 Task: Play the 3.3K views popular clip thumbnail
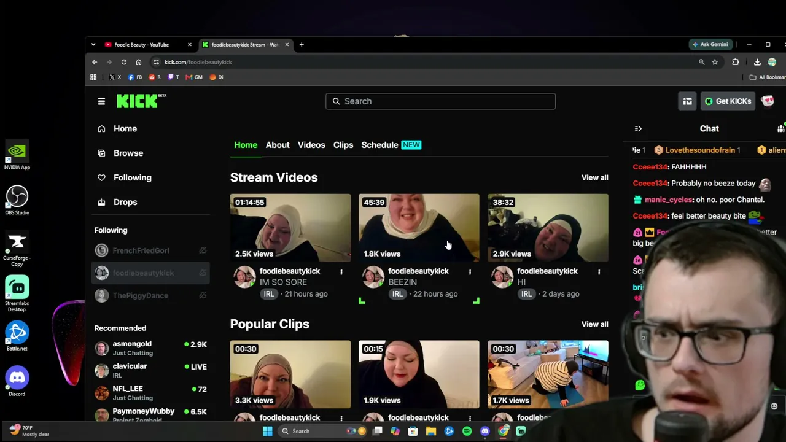290,374
